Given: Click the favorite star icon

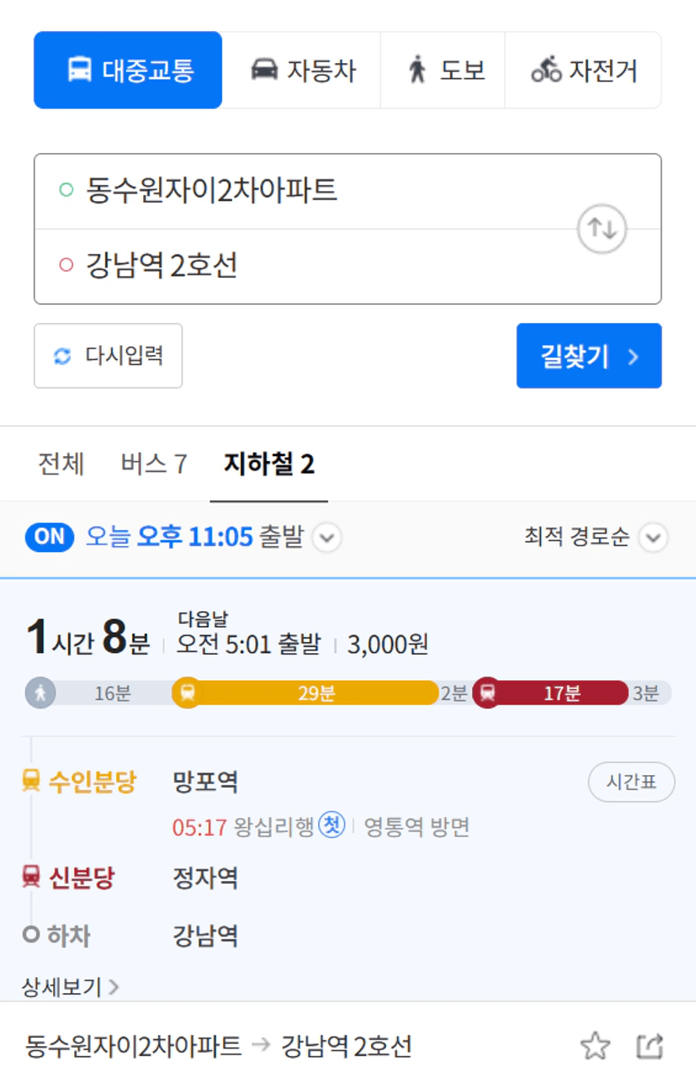Looking at the screenshot, I should coord(595,1046).
